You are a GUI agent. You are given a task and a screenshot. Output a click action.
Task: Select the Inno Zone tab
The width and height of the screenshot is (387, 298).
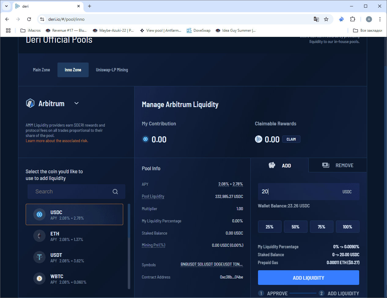coord(73,70)
